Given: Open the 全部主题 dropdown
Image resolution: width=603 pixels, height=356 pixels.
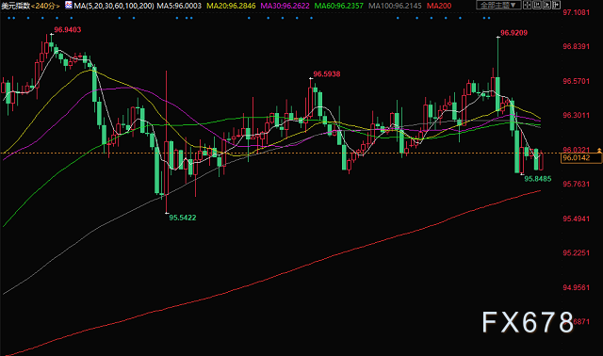Looking at the screenshot, I should point(498,5).
